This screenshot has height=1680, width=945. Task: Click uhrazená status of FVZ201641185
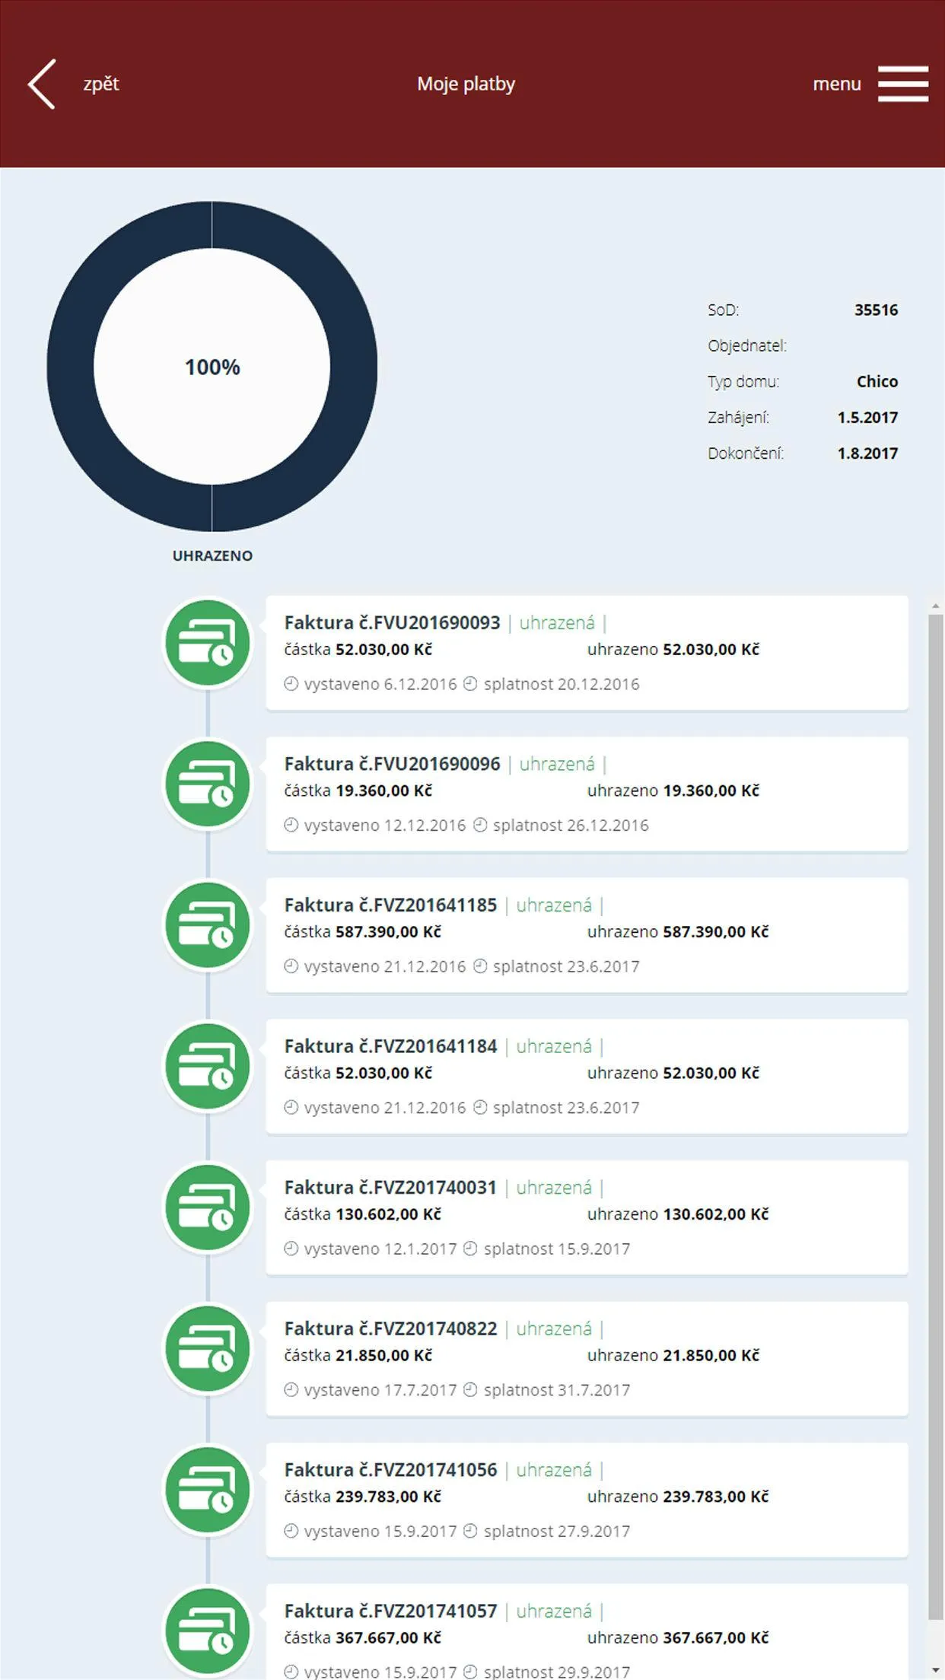pyautogui.click(x=554, y=905)
